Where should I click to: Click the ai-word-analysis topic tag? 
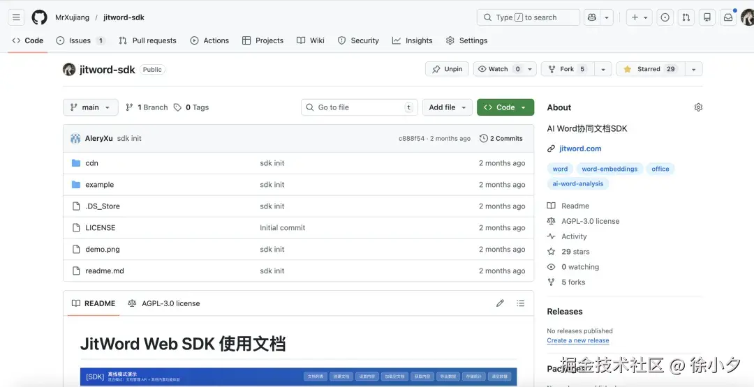(578, 183)
